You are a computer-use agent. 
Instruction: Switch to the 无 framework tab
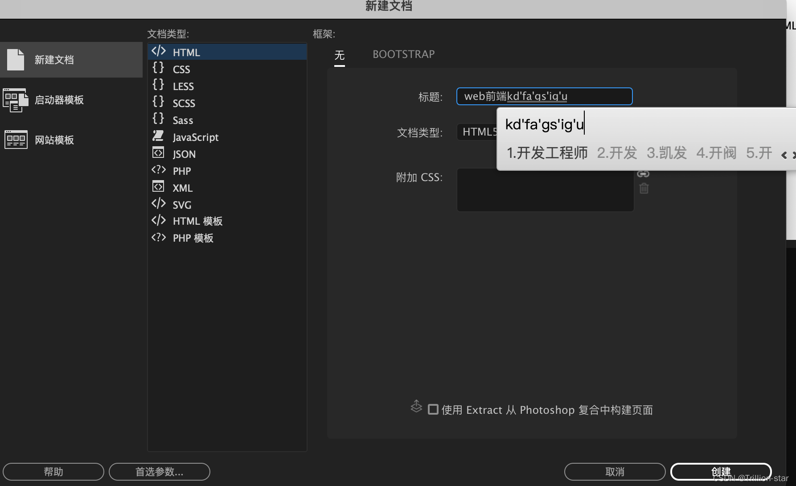(x=340, y=55)
